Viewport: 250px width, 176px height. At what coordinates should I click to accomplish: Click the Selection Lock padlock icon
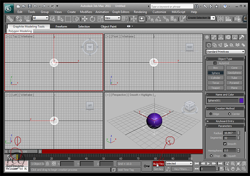[x=47, y=164]
